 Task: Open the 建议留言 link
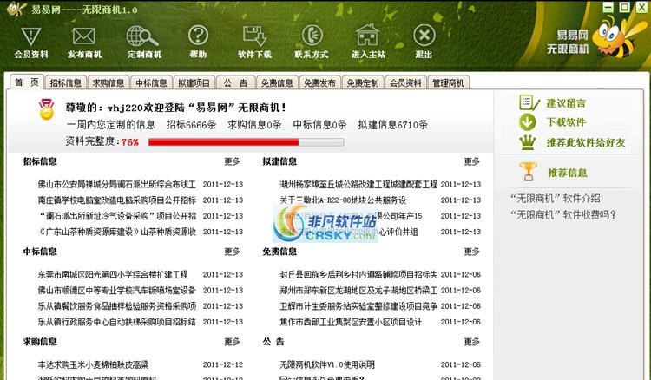coord(566,103)
